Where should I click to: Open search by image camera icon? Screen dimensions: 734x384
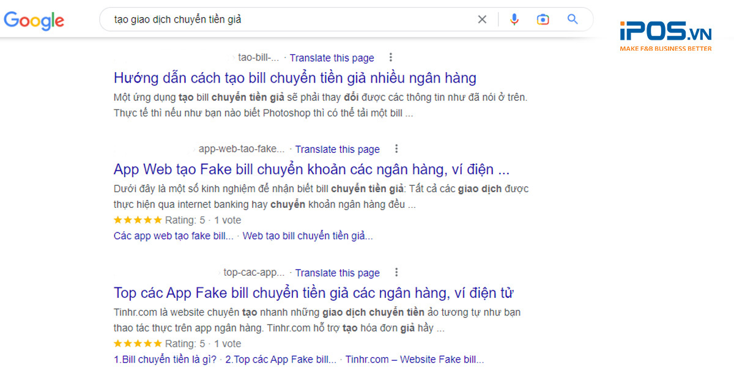point(543,20)
